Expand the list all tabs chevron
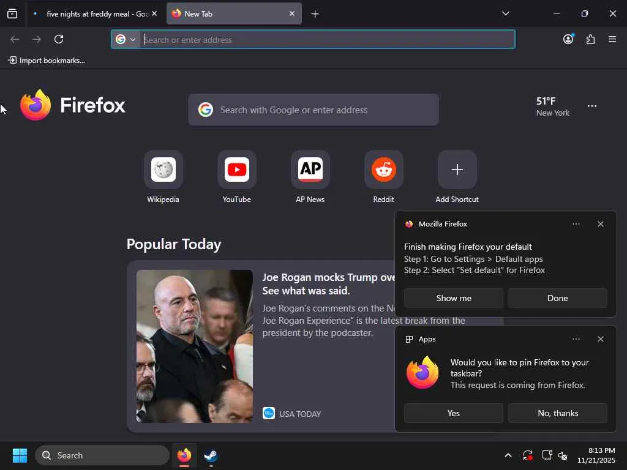 (x=506, y=13)
